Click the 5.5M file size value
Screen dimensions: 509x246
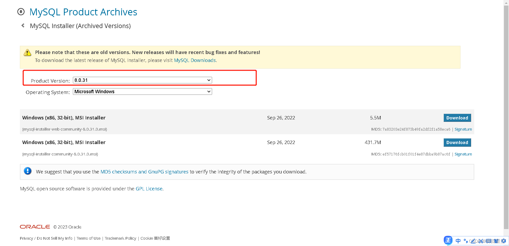(375, 118)
